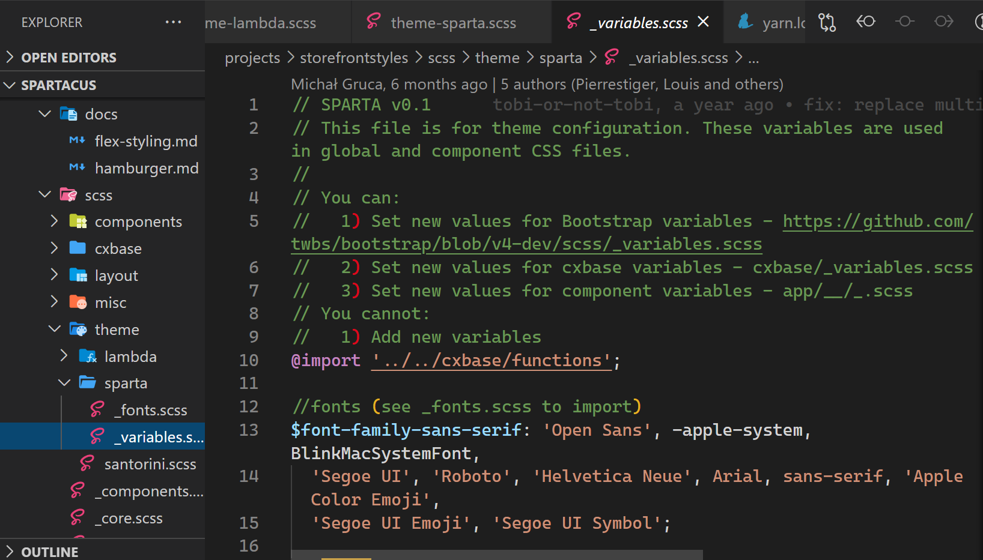Click line number 10 in the gutter

[249, 361]
